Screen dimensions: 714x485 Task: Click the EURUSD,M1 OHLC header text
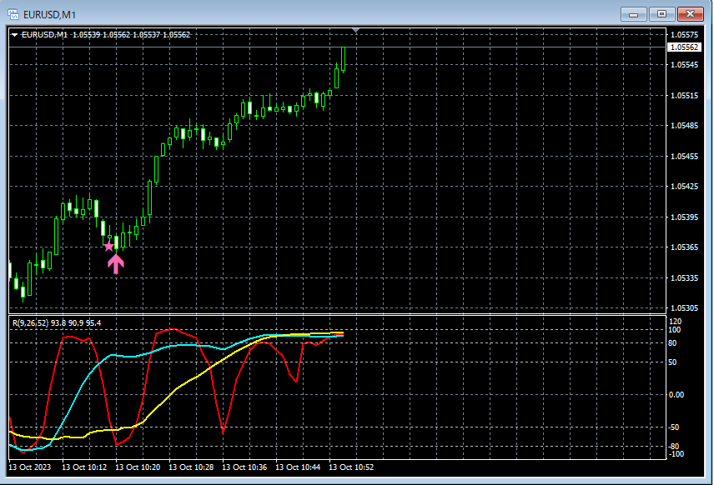(106, 34)
